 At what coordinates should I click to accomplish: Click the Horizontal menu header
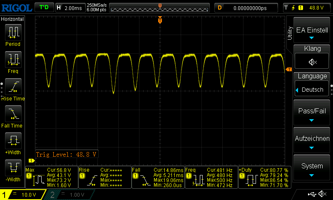(12, 19)
